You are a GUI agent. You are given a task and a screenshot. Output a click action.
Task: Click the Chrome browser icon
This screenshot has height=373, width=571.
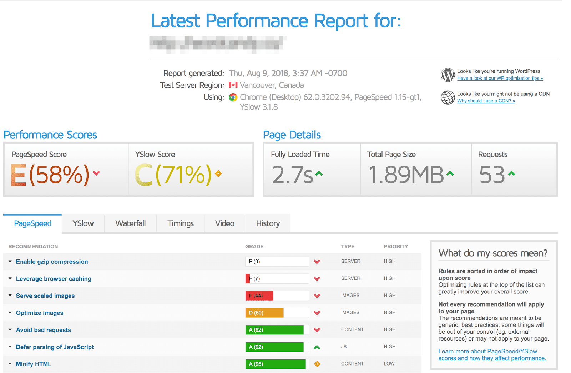coord(233,97)
